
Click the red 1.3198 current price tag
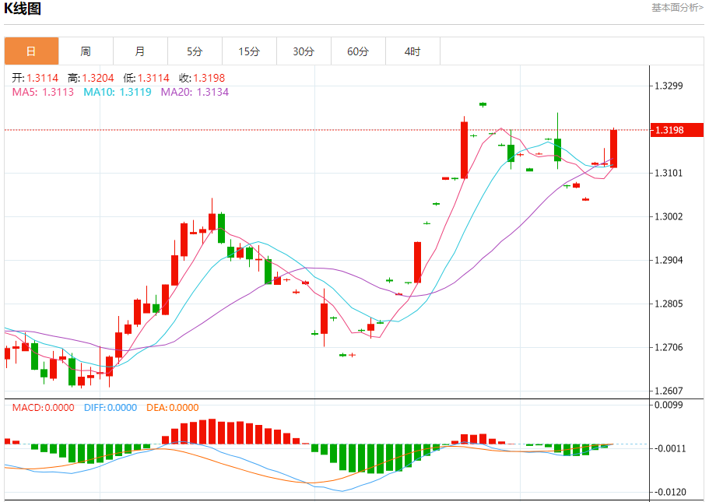click(x=676, y=130)
